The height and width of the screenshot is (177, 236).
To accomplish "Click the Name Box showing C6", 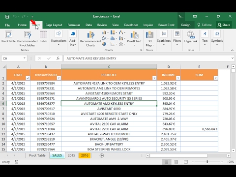I will [12, 59].
